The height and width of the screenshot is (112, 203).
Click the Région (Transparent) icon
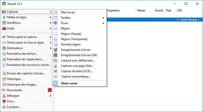click(x=55, y=39)
